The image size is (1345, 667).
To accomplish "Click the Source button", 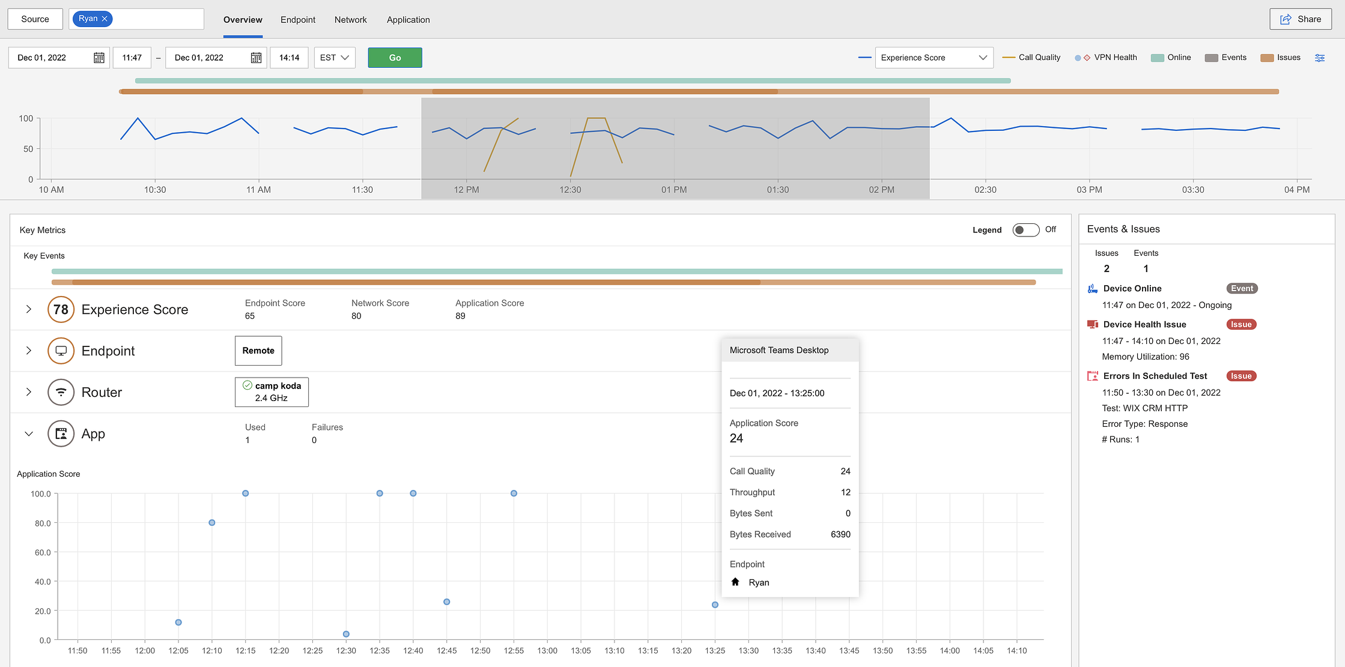I will point(35,19).
